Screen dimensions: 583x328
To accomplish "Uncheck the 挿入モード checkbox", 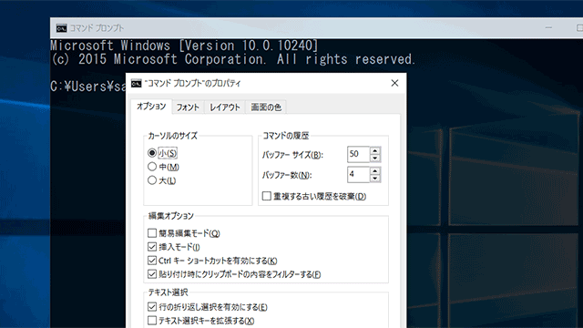I will tap(152, 247).
